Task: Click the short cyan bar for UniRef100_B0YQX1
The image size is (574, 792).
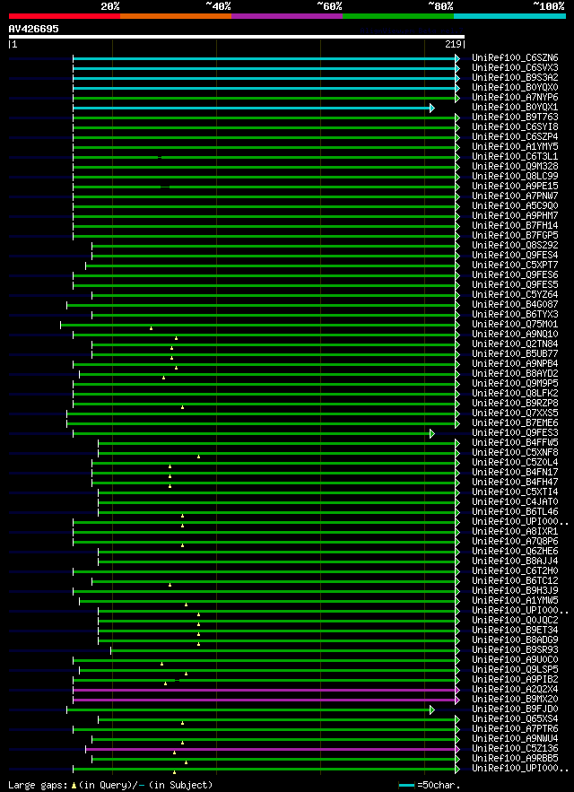Action: (x=252, y=108)
